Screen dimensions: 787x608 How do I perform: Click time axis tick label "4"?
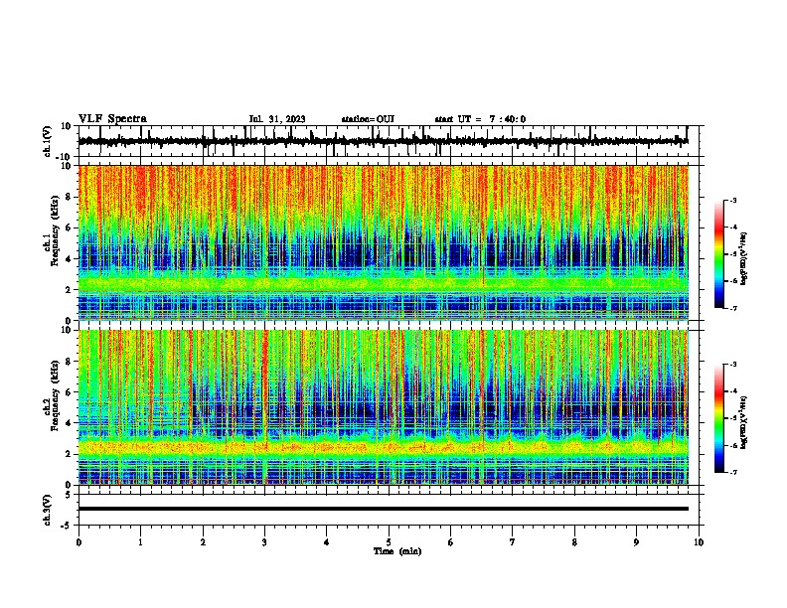tap(327, 542)
